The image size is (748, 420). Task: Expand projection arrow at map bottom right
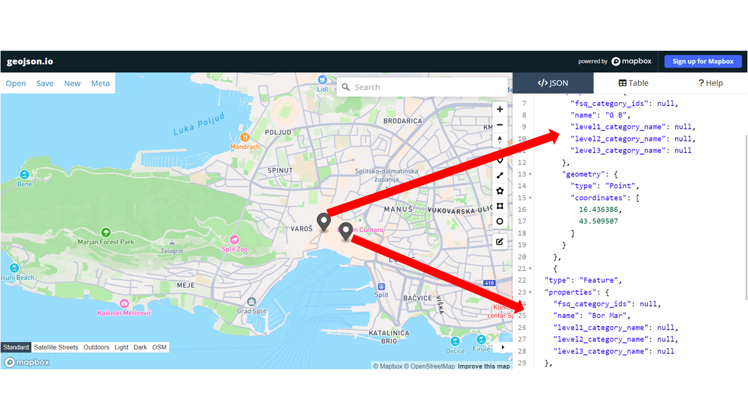click(x=503, y=347)
